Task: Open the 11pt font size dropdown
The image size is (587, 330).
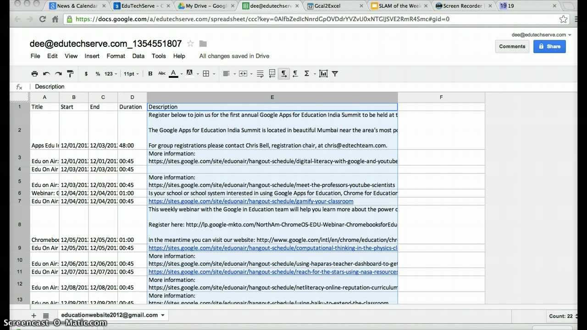Action: pos(131,74)
